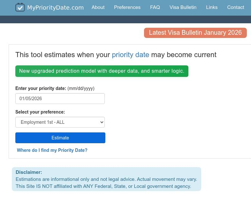Navigate to Visa Bulletin in the navbar

(x=183, y=7)
